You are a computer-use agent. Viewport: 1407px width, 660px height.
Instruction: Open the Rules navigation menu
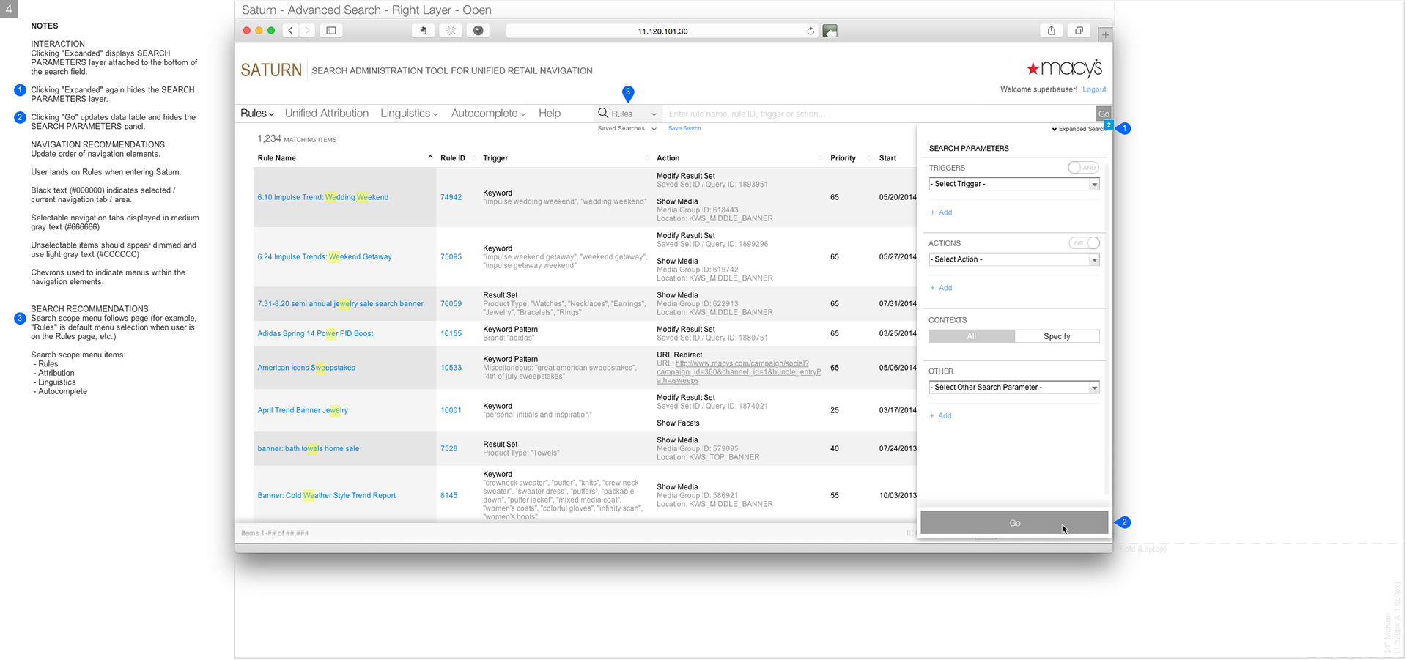257,114
